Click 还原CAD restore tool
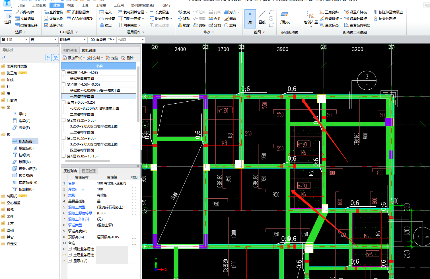 tap(54, 25)
